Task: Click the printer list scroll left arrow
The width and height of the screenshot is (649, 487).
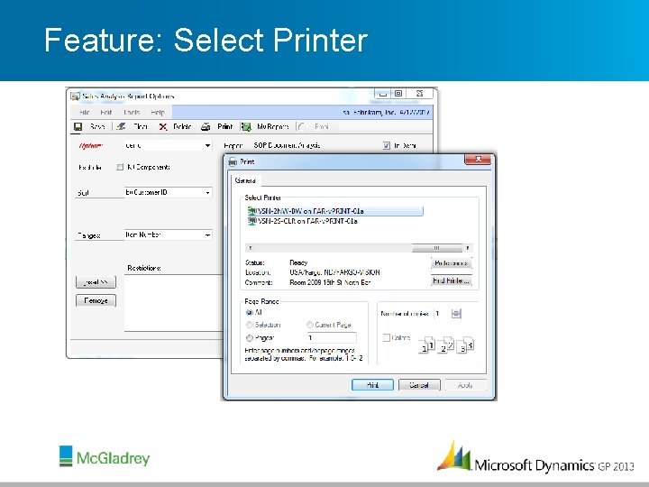Action: coord(250,248)
